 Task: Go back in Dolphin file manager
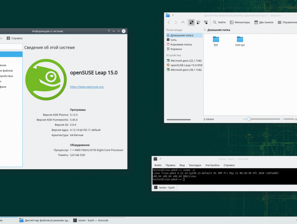coord(169,22)
